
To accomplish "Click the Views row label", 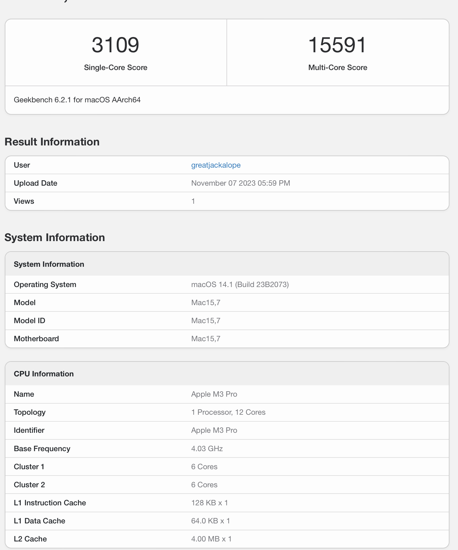I will 24,201.
